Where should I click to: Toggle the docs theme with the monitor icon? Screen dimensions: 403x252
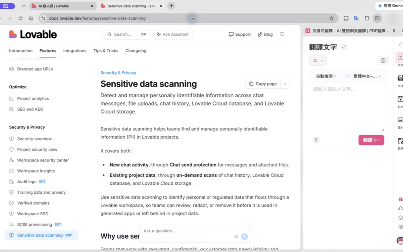coord(282,34)
